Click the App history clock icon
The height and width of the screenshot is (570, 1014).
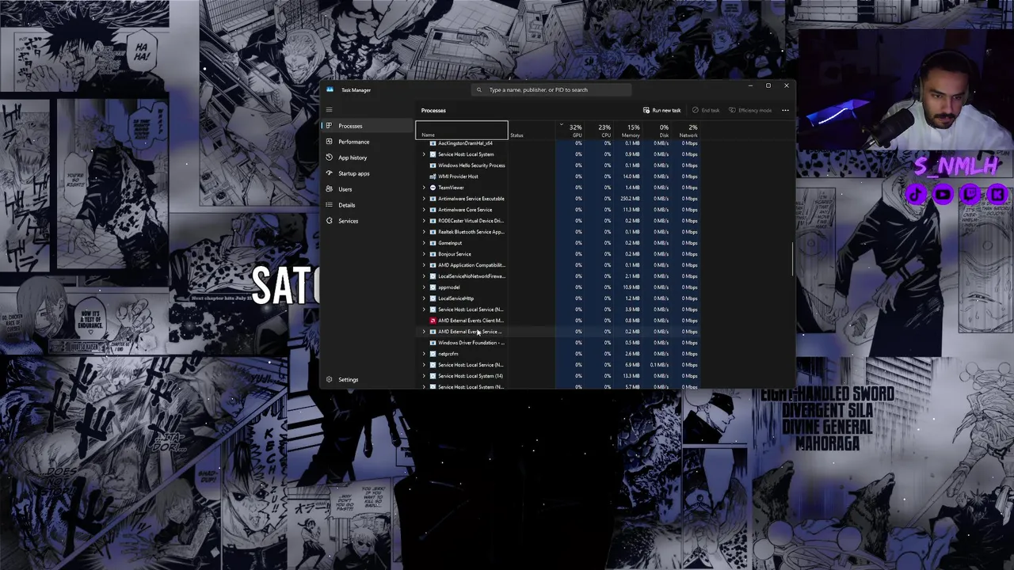[x=329, y=158]
